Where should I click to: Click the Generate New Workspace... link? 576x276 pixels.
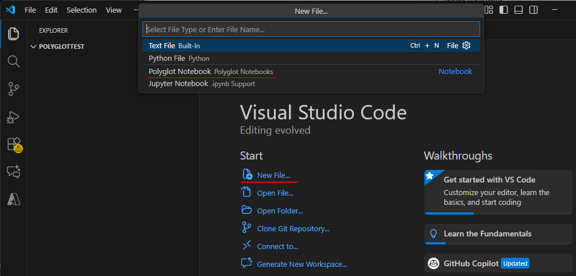click(x=302, y=265)
